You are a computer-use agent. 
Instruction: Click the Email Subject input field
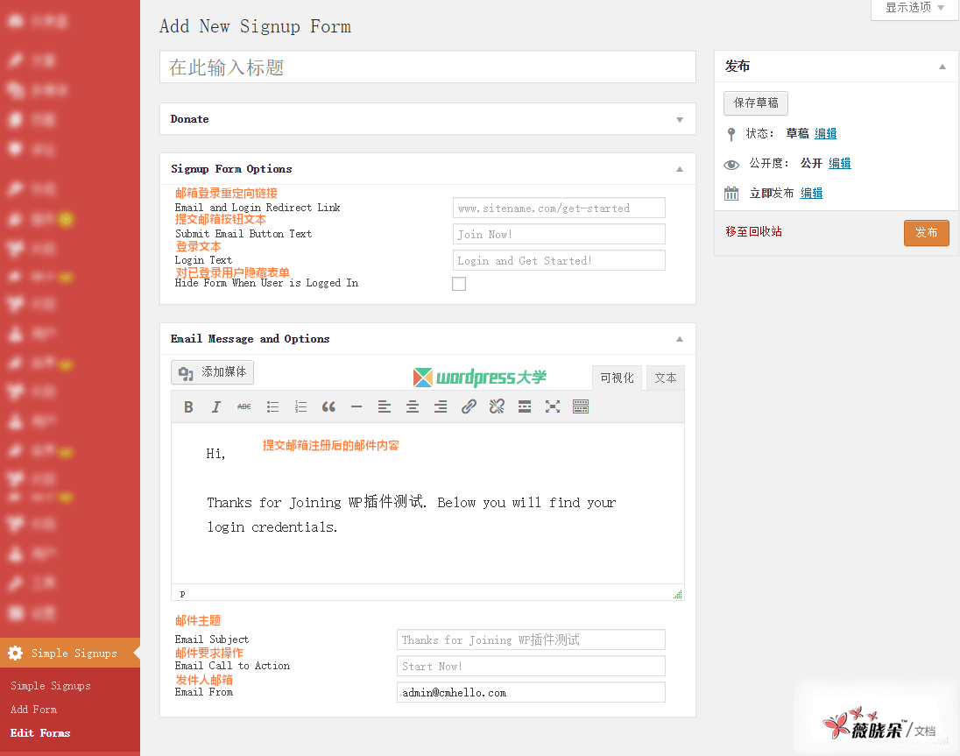pyautogui.click(x=531, y=639)
